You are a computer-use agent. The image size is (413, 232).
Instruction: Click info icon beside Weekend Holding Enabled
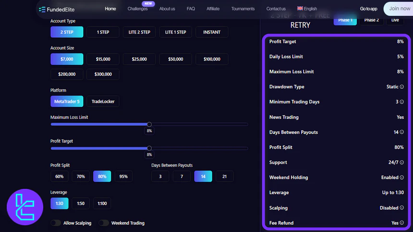[x=402, y=177]
